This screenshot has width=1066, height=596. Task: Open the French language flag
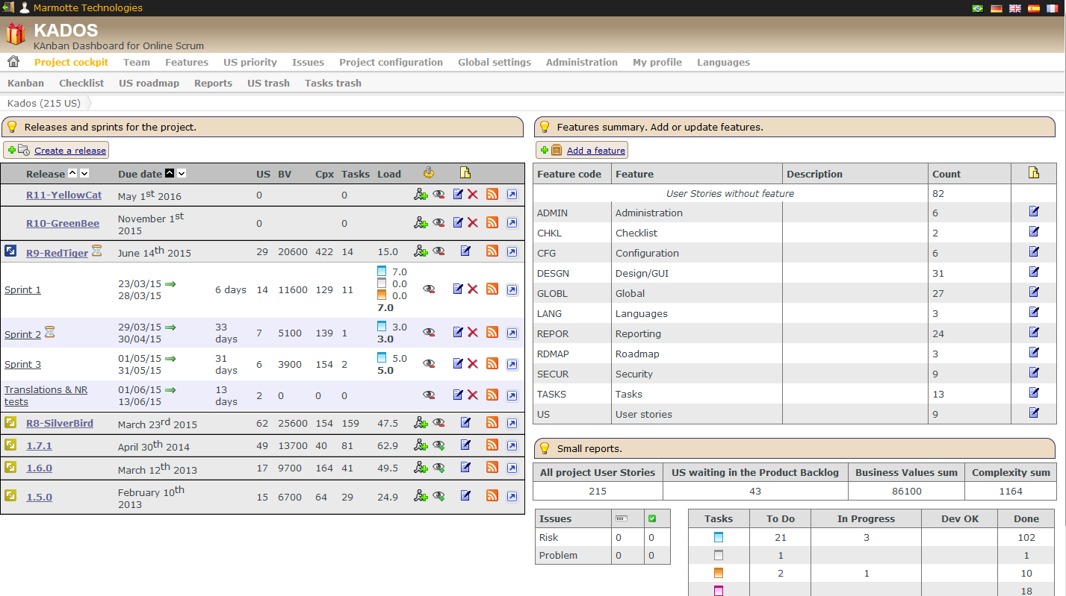[x=1050, y=8]
